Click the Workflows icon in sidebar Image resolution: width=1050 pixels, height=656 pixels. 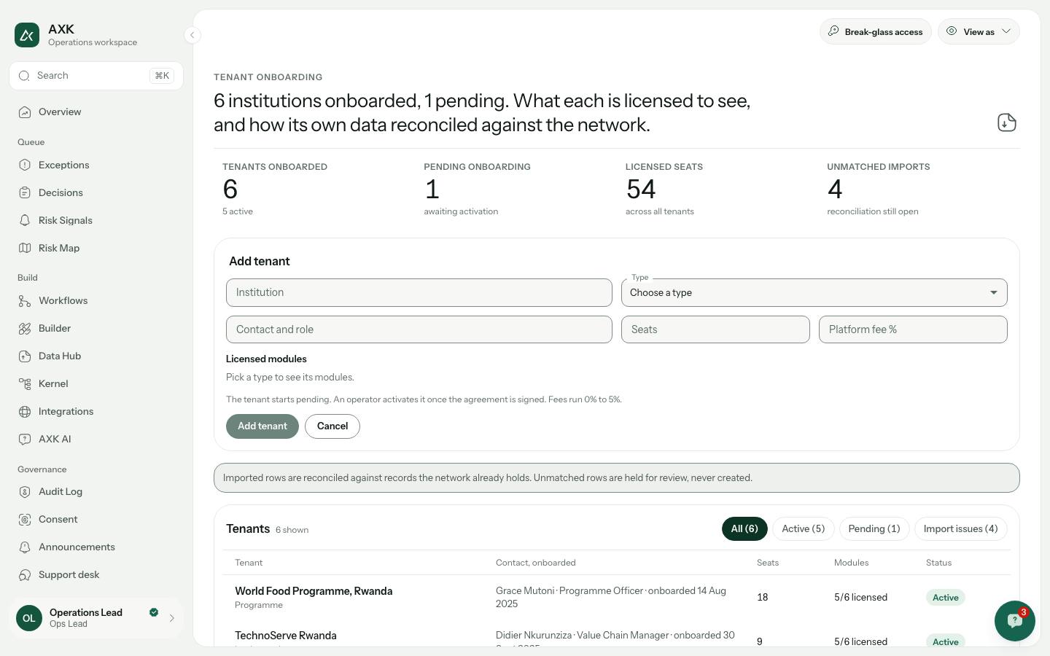[x=25, y=301]
